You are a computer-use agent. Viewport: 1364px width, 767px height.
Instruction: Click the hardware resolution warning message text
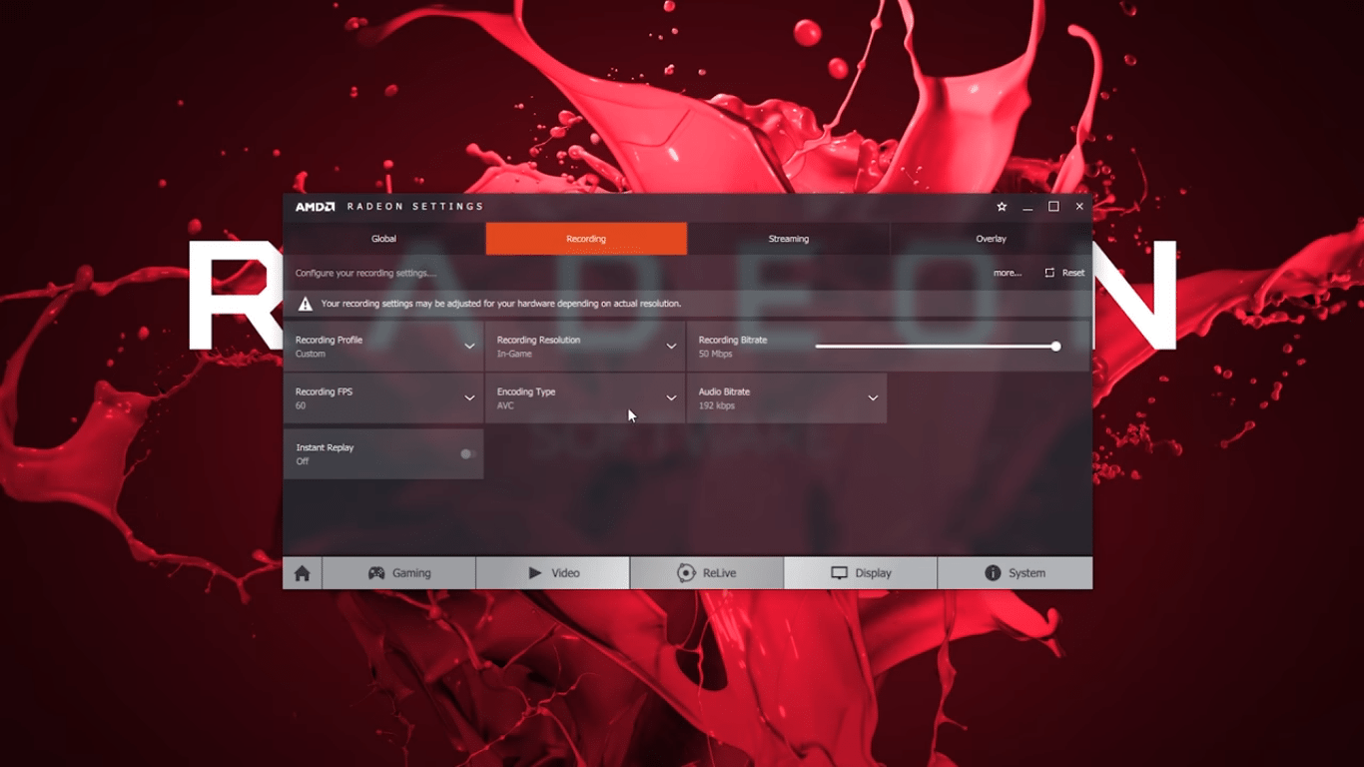[x=501, y=304]
